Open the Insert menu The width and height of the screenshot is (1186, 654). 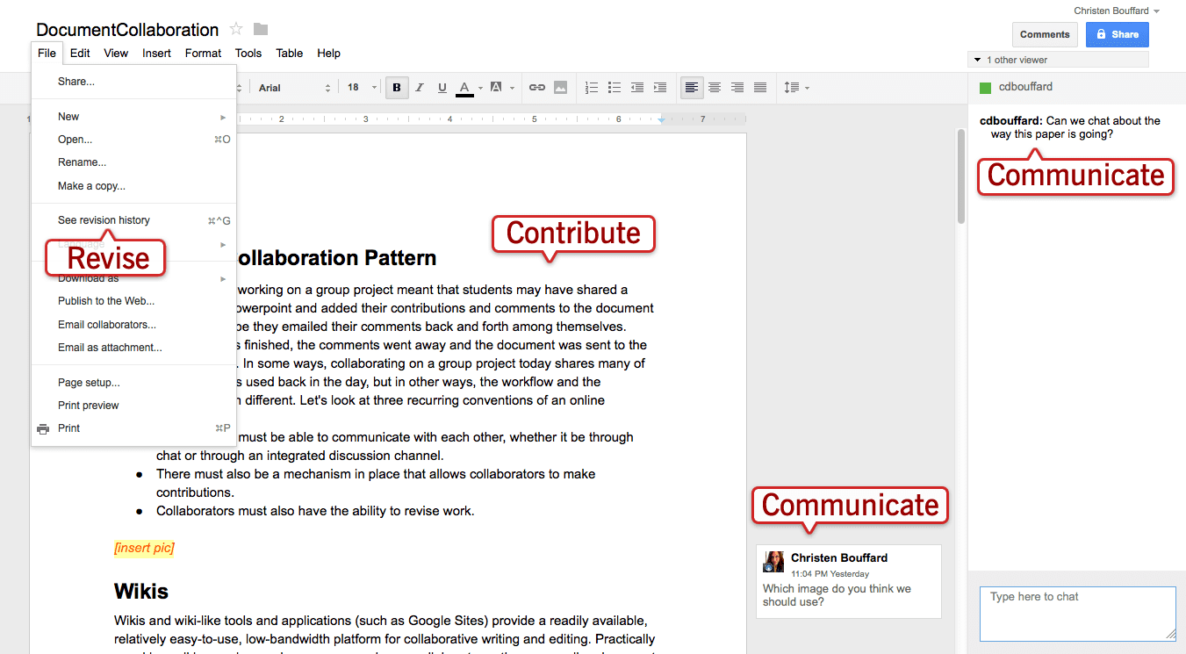156,53
